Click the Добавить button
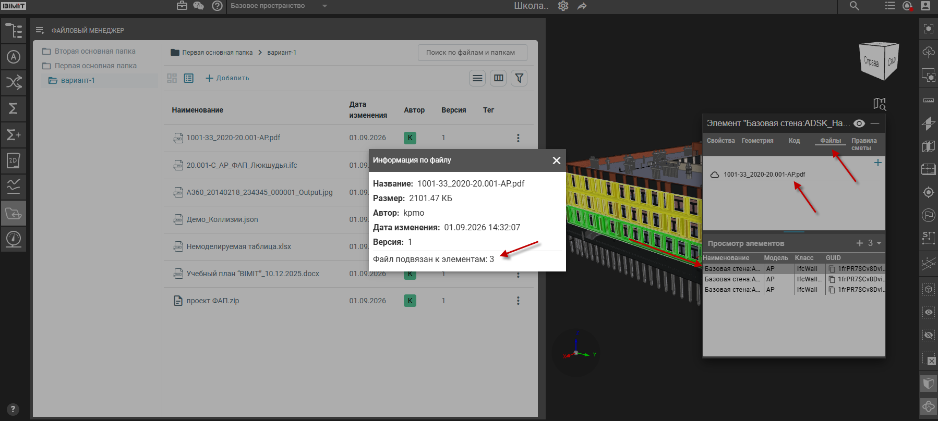The image size is (938, 421). (x=227, y=78)
